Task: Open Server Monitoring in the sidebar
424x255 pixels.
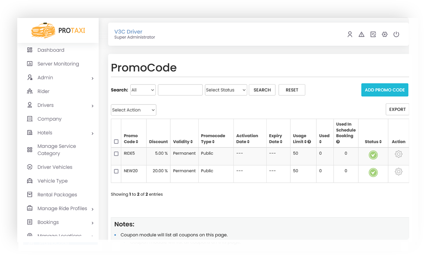Action: (58, 64)
